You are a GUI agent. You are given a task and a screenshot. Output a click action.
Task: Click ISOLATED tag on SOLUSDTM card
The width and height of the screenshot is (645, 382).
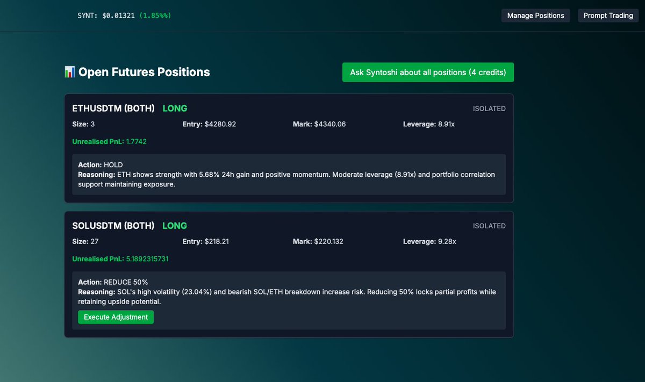[489, 226]
